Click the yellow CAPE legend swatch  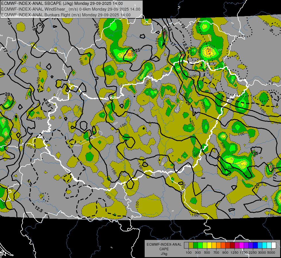tap(209, 245)
